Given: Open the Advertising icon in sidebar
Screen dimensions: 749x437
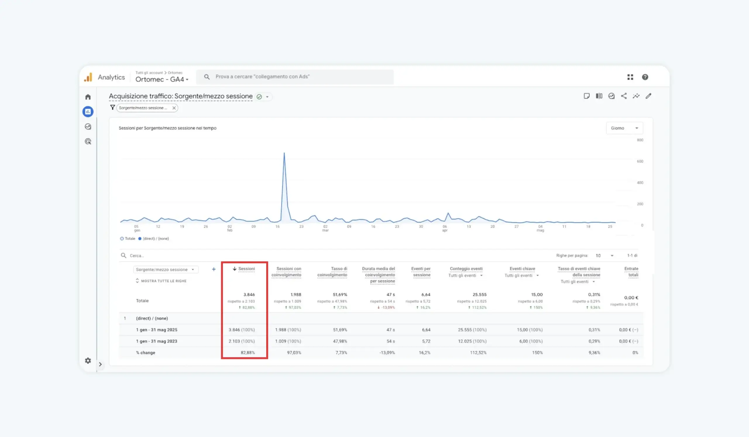Looking at the screenshot, I should click(88, 141).
